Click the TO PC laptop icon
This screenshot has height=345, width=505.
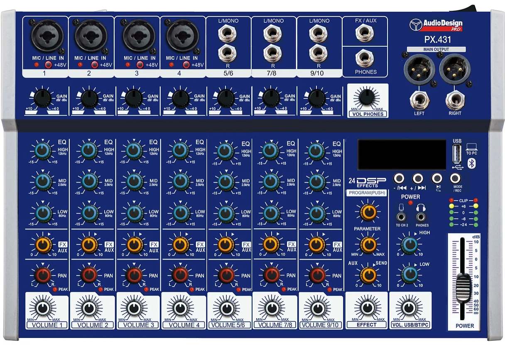pyautogui.click(x=471, y=147)
